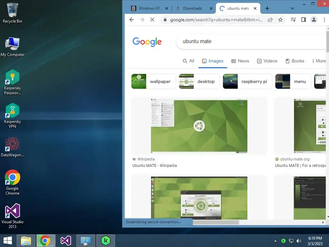Open File Explorer from the taskbar

26,241
